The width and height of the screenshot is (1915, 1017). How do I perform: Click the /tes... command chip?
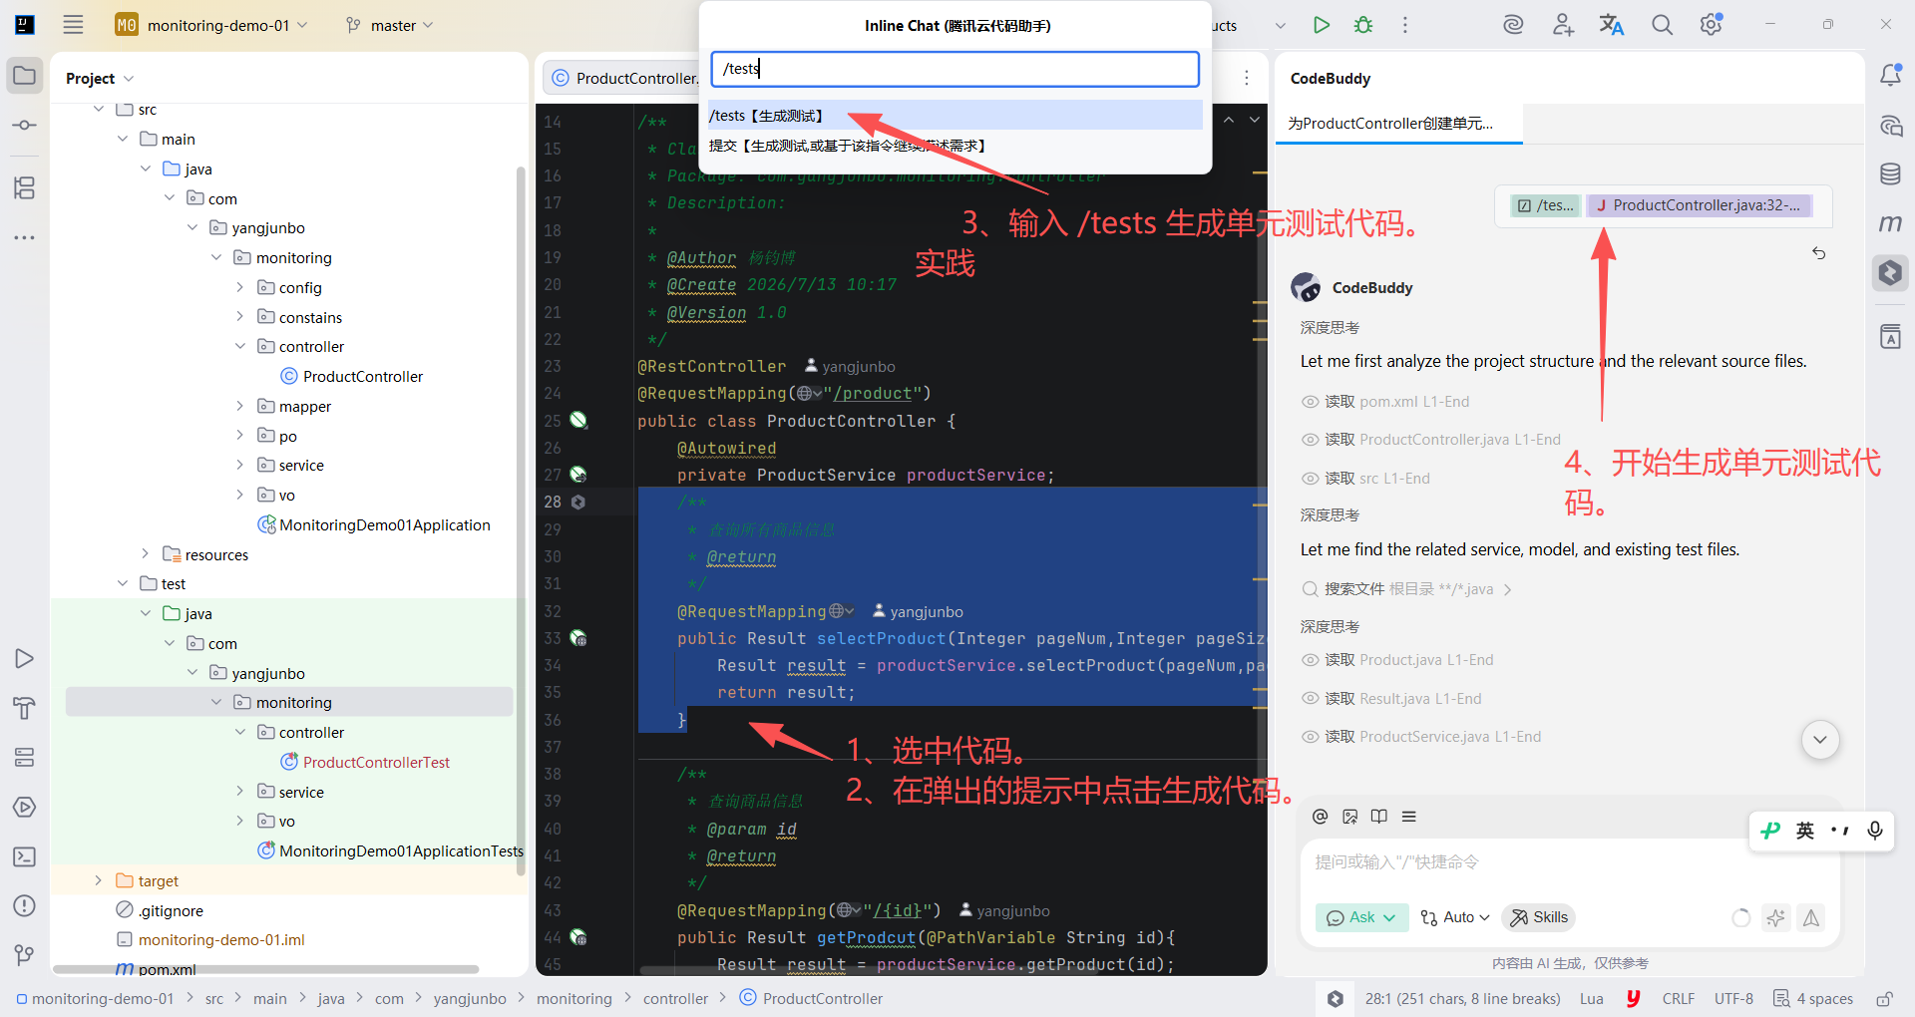1546,205
